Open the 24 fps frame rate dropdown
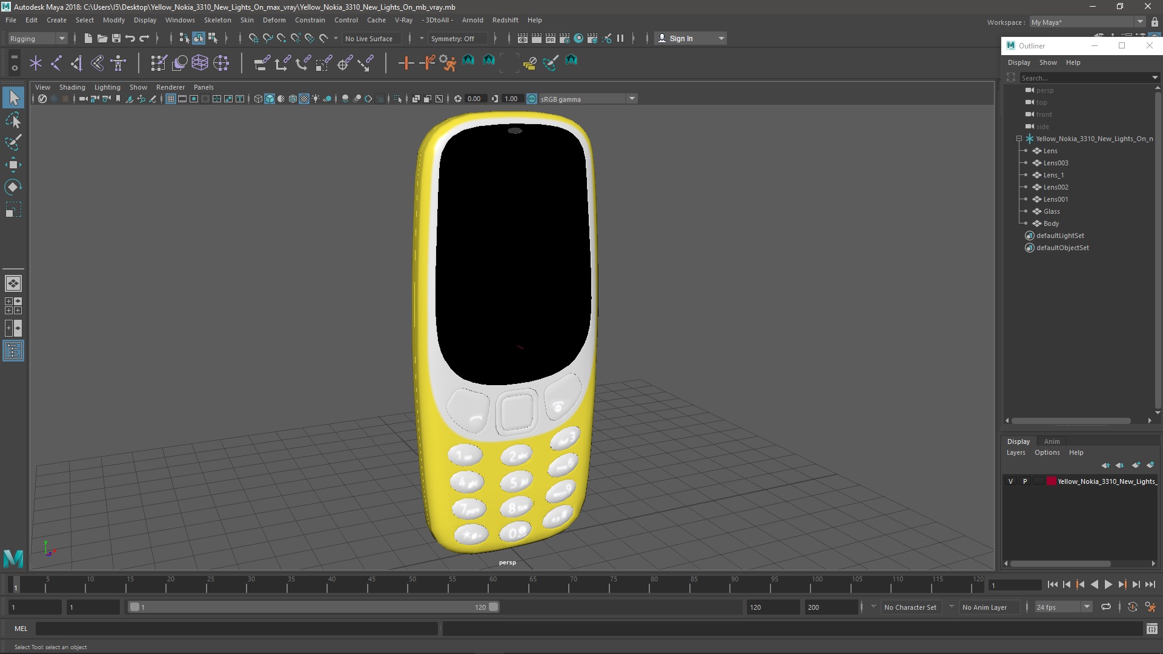The image size is (1163, 654). pos(1063,607)
